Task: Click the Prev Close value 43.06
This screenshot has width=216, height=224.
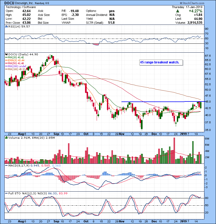Action: (26, 23)
